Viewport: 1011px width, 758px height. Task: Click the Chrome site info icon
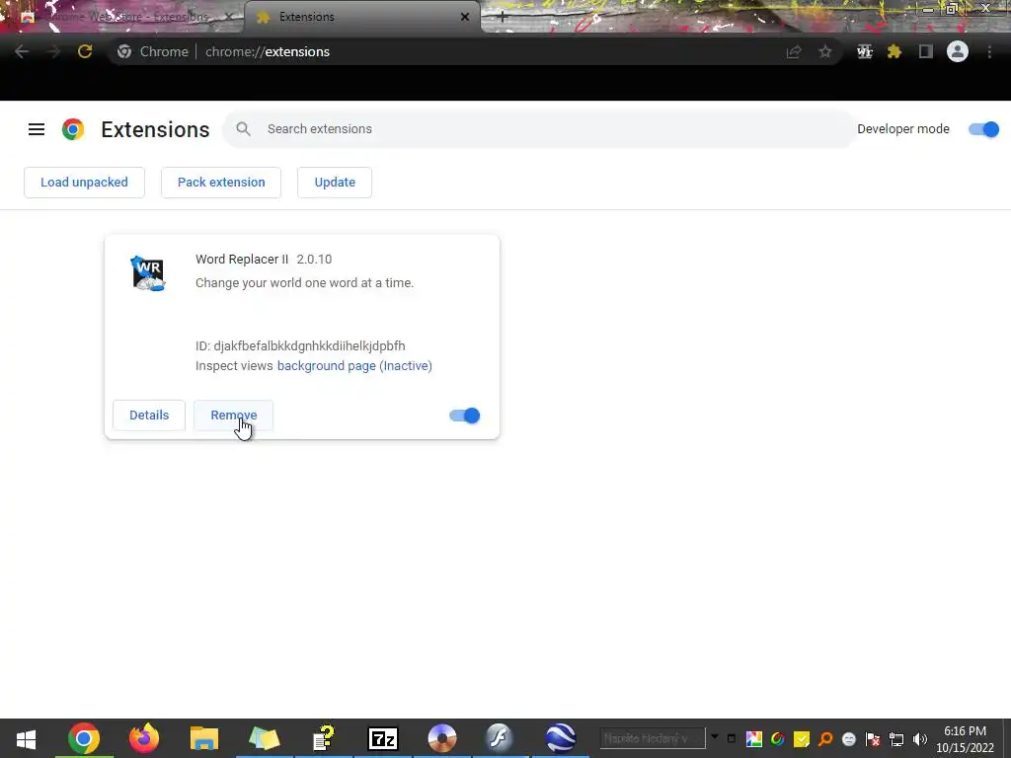[x=124, y=51]
